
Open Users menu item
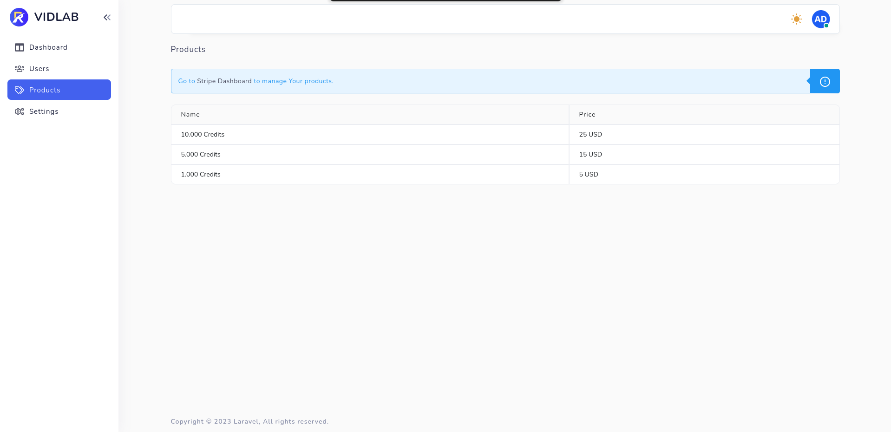59,69
